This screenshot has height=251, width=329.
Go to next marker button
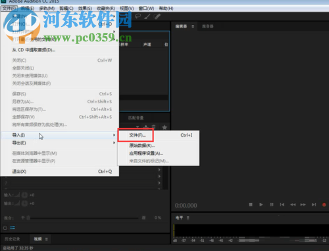coord(314,204)
